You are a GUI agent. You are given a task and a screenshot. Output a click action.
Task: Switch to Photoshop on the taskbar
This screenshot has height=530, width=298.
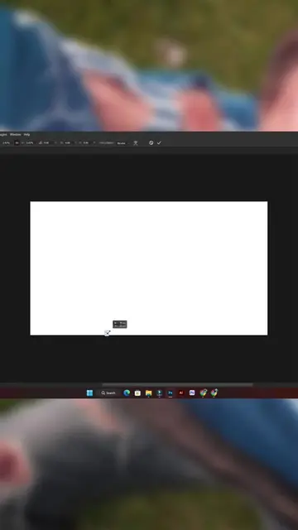point(171,393)
